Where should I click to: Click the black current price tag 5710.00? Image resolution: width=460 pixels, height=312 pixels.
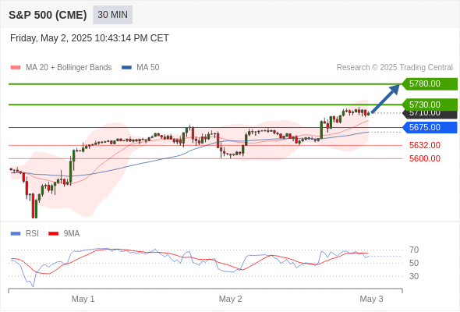(x=430, y=115)
